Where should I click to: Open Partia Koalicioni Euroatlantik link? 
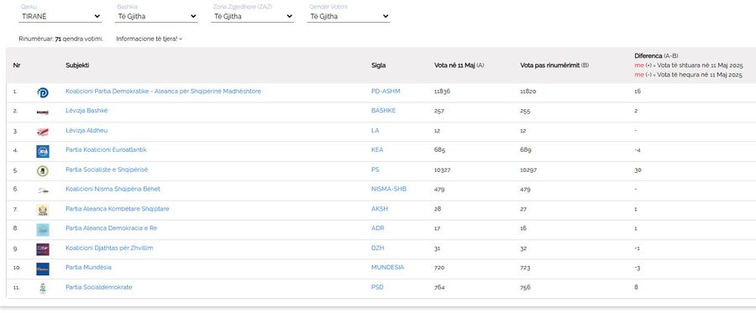coord(106,149)
